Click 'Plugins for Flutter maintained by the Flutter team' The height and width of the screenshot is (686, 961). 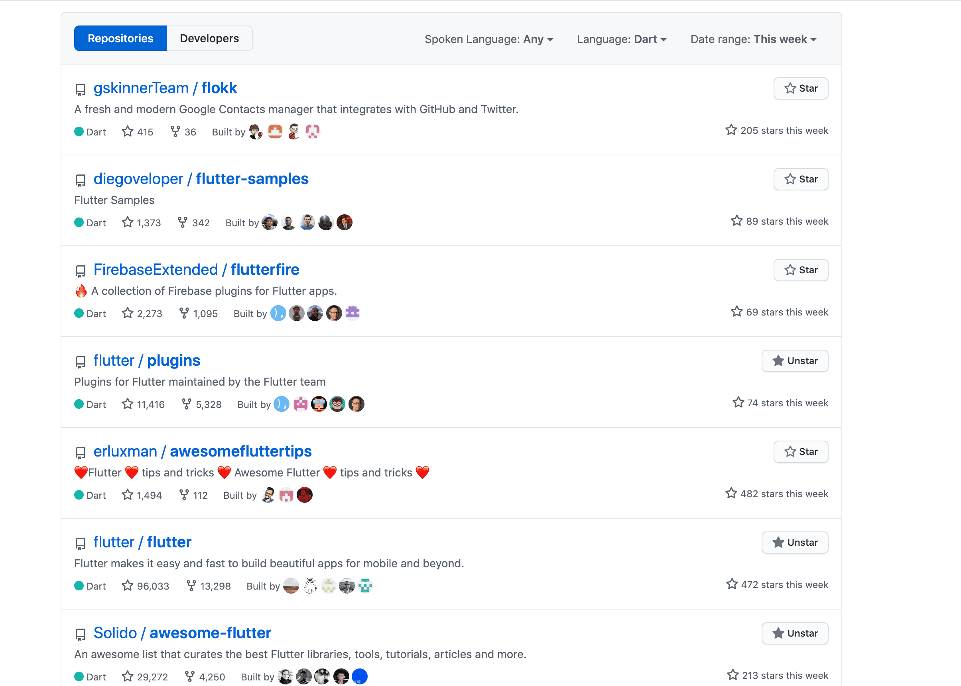coord(200,382)
